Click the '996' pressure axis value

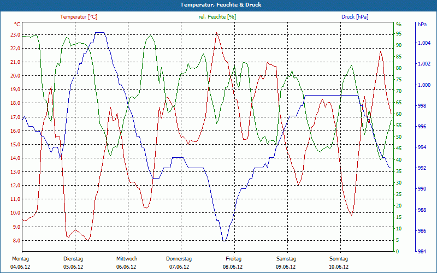(421, 127)
